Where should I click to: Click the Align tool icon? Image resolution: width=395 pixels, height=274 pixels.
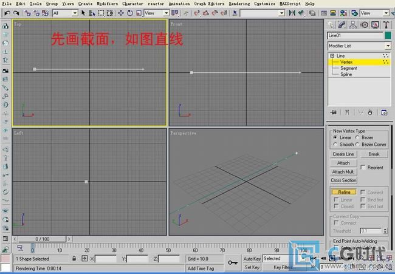(x=301, y=13)
